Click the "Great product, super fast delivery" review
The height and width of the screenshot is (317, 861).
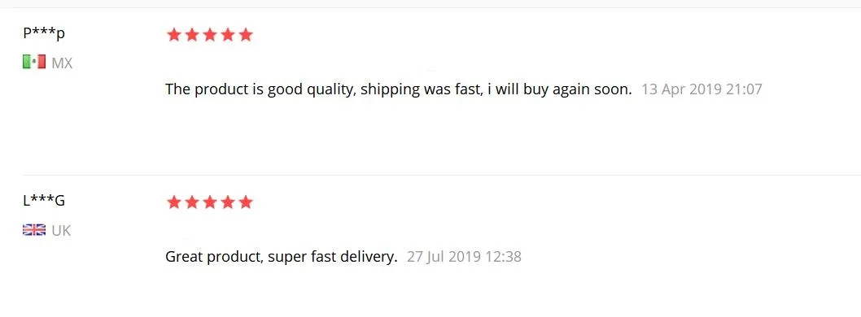pyautogui.click(x=281, y=257)
